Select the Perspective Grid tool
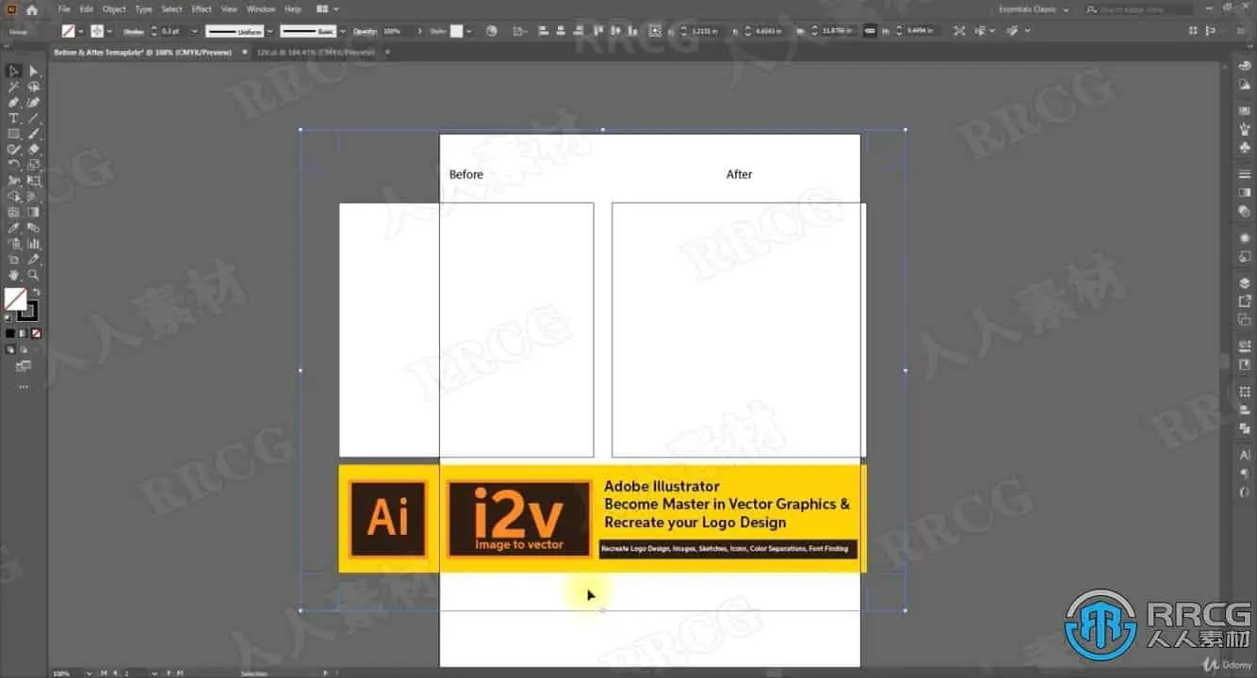 coord(33,197)
